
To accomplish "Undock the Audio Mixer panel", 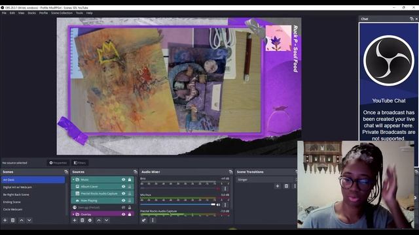I will click(x=230, y=172).
